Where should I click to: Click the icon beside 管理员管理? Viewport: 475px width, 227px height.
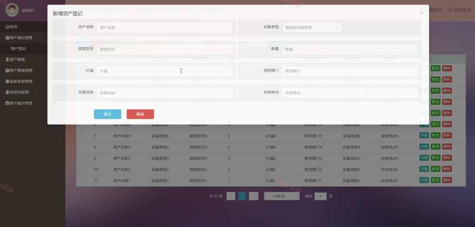tap(7, 92)
